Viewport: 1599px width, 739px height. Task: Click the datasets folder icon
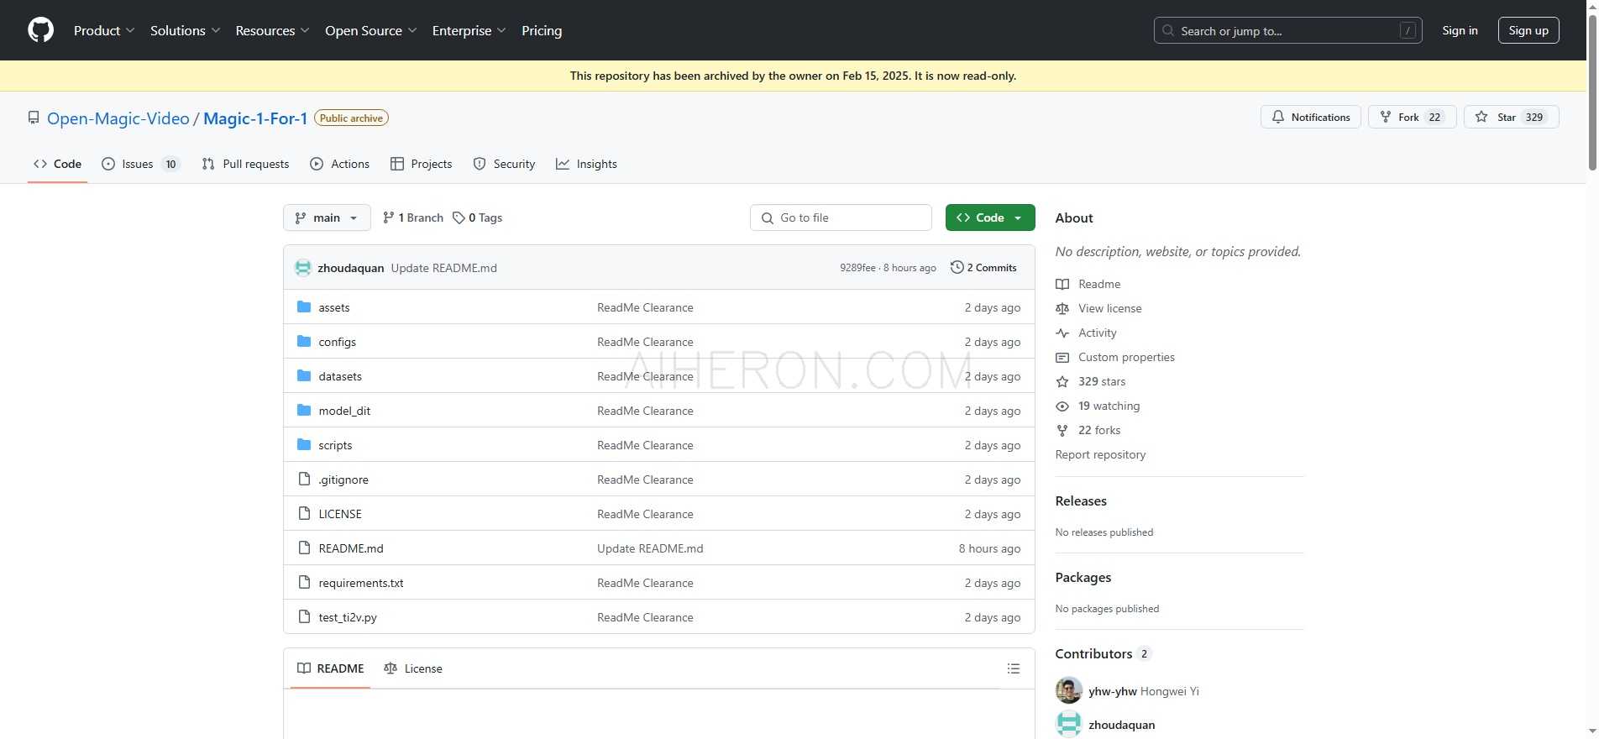click(304, 376)
